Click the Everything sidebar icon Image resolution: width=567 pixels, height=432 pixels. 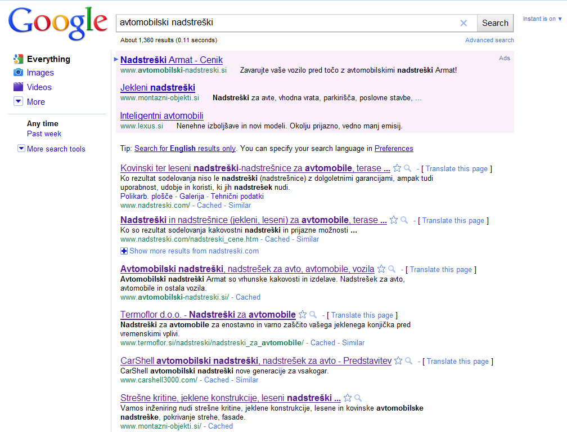coord(17,59)
